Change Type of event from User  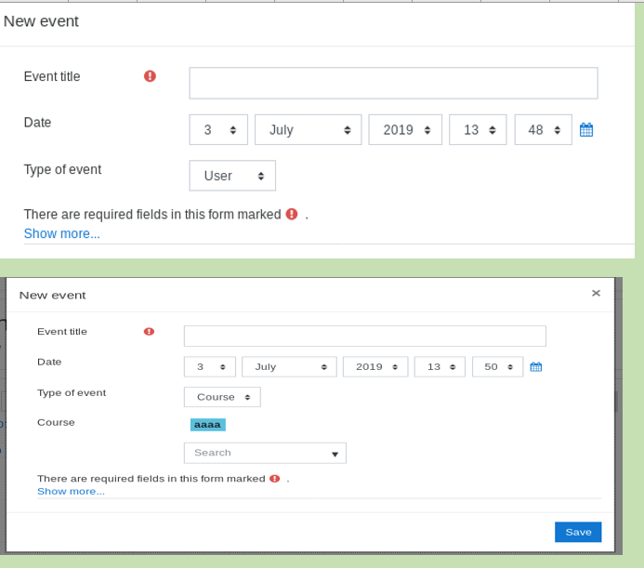(x=232, y=176)
